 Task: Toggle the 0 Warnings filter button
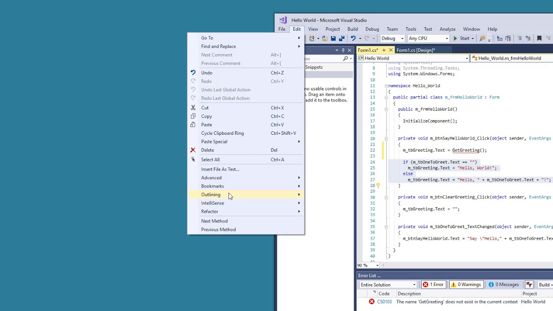click(x=466, y=285)
